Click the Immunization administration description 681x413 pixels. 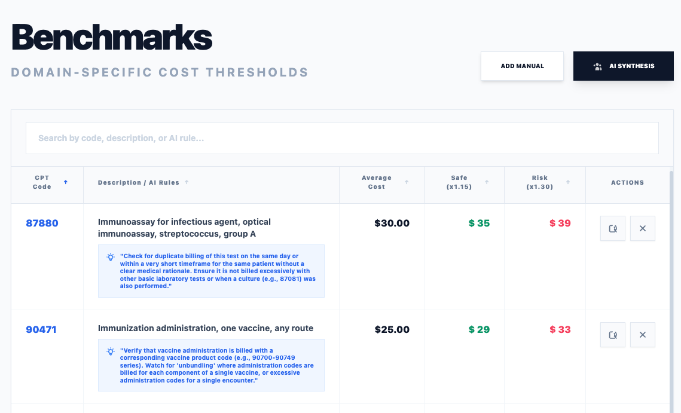click(x=206, y=328)
